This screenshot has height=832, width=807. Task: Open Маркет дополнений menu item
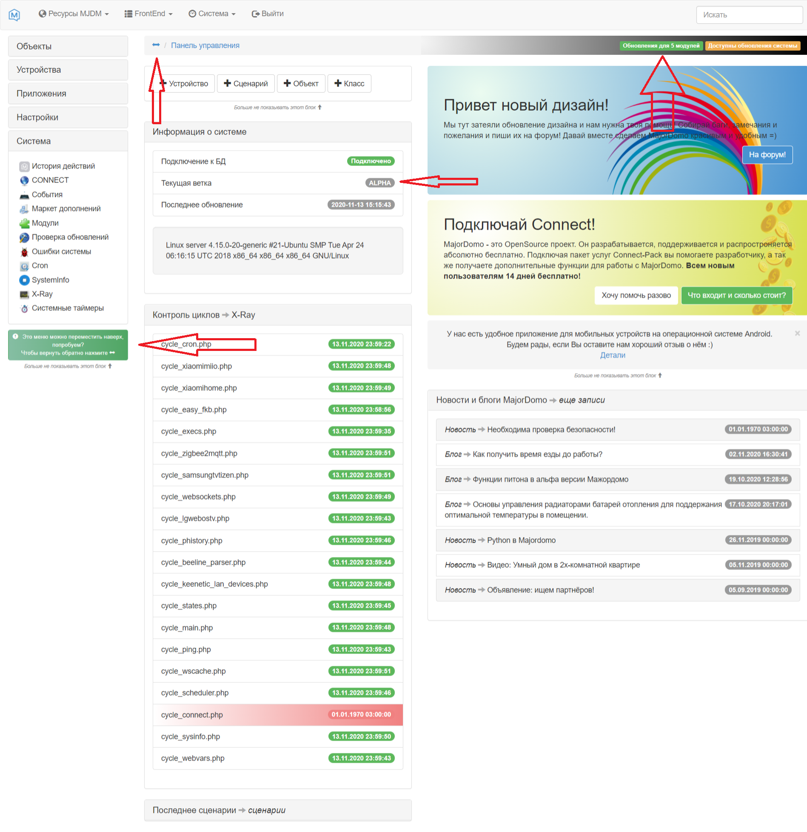click(66, 209)
